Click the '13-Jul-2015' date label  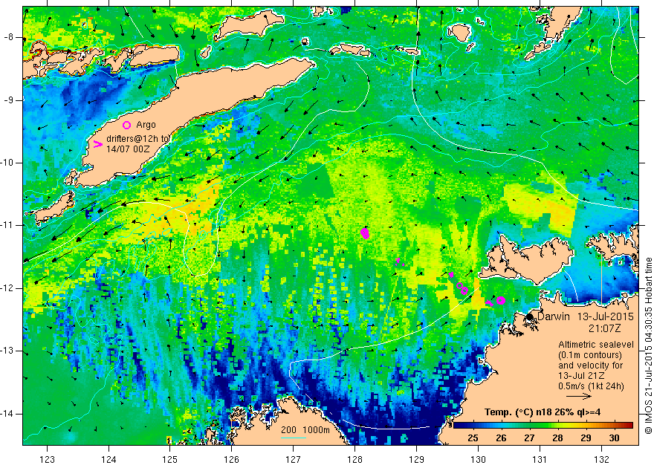coord(605,316)
